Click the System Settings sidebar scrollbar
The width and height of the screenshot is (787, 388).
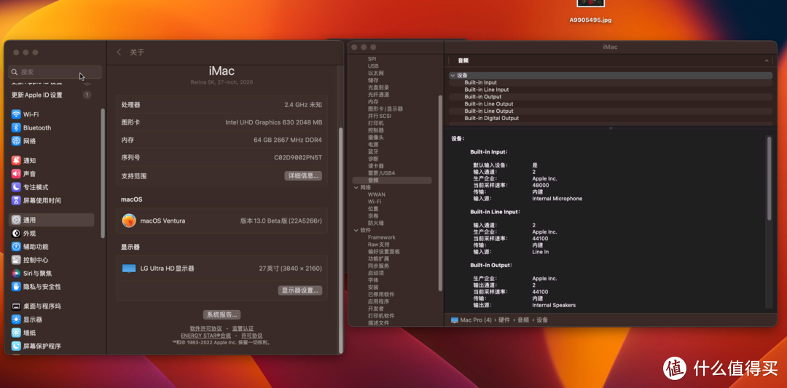coord(103,173)
